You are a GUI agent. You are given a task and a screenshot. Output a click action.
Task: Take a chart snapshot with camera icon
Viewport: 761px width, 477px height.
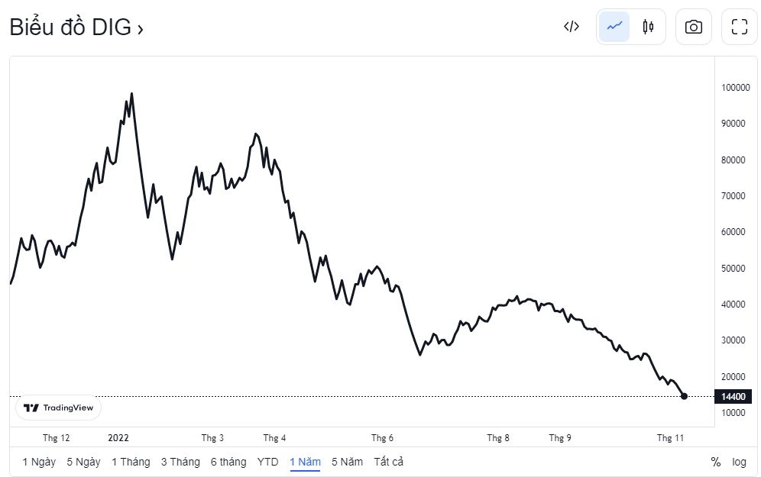[x=694, y=27]
